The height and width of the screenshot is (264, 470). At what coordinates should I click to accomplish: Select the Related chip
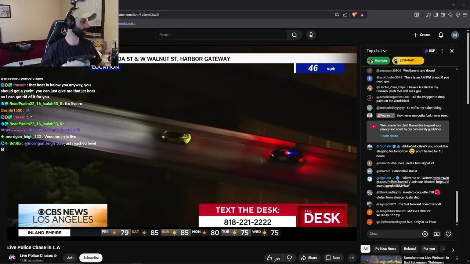tap(410, 249)
